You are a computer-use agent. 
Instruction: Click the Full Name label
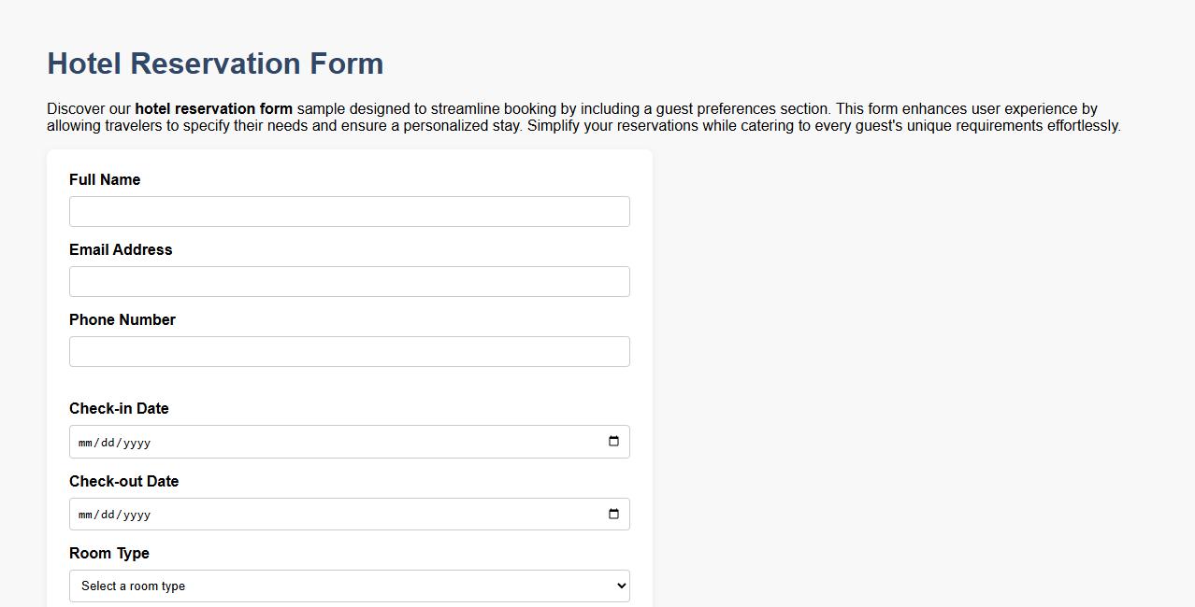tap(104, 179)
